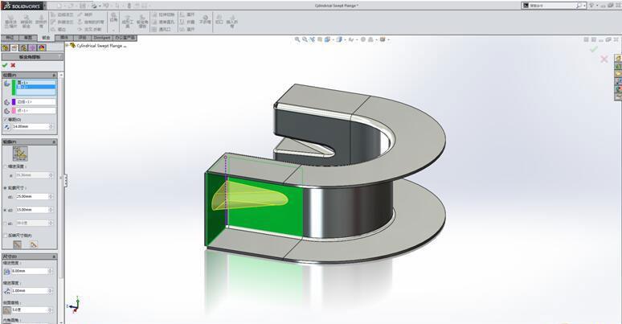Choose the rounded gusset type button
Image resolution: width=622 pixels, height=324 pixels.
click(x=17, y=244)
